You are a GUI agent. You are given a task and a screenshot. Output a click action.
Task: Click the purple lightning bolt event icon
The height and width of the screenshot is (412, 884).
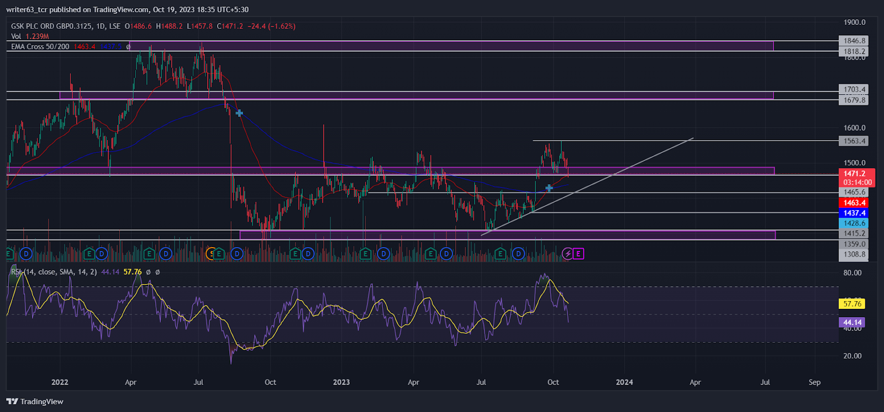[567, 254]
